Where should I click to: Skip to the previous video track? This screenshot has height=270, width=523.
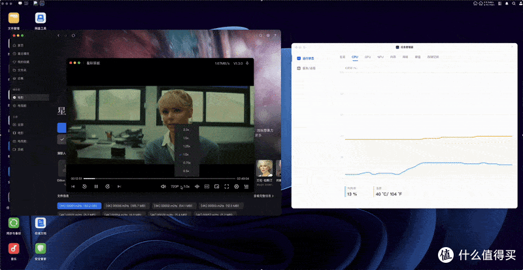73,186
